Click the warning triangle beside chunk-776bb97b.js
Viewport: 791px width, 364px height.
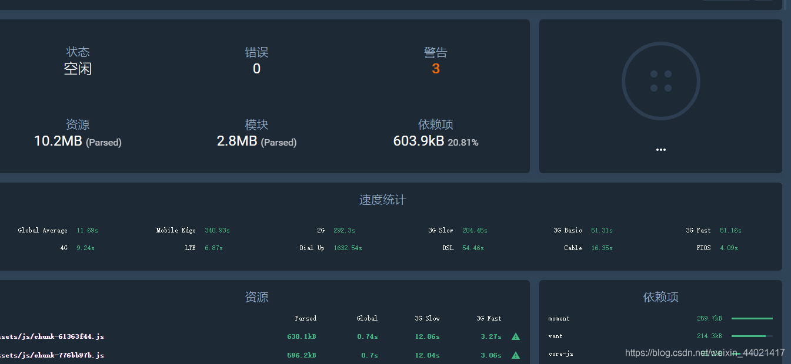pos(515,355)
